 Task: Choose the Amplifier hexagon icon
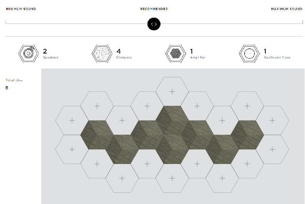[176, 54]
